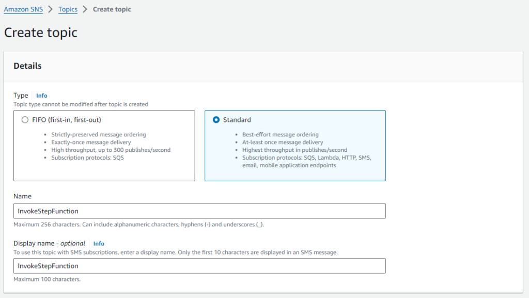Click the 'Strictly-preserved message ordering' bullet
The image size is (529, 298).
click(x=99, y=134)
